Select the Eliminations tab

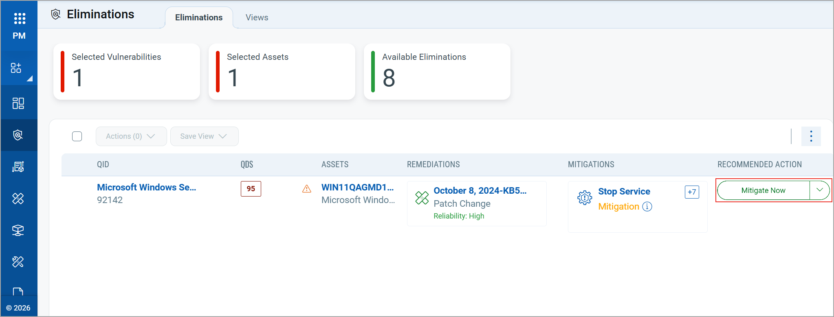click(x=199, y=17)
